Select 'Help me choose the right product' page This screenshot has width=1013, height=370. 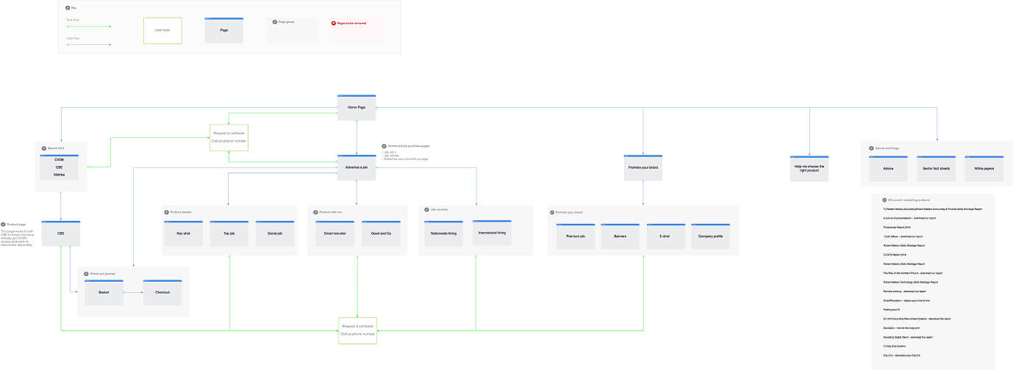(x=809, y=169)
